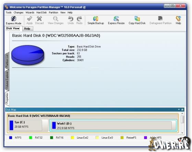Open the Changes menu
The image size is (192, 152).
(19, 12)
